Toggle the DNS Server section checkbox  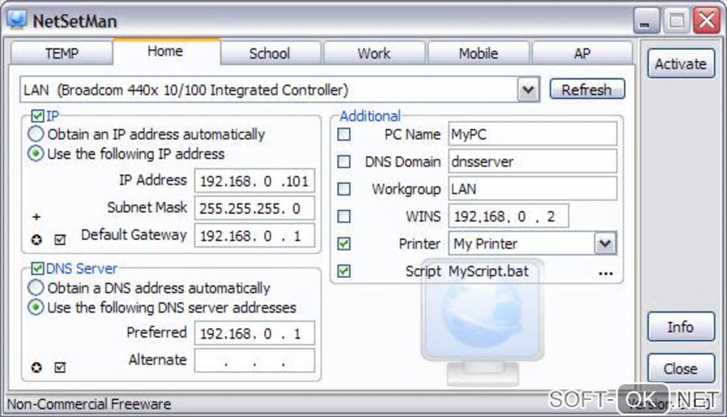point(38,269)
